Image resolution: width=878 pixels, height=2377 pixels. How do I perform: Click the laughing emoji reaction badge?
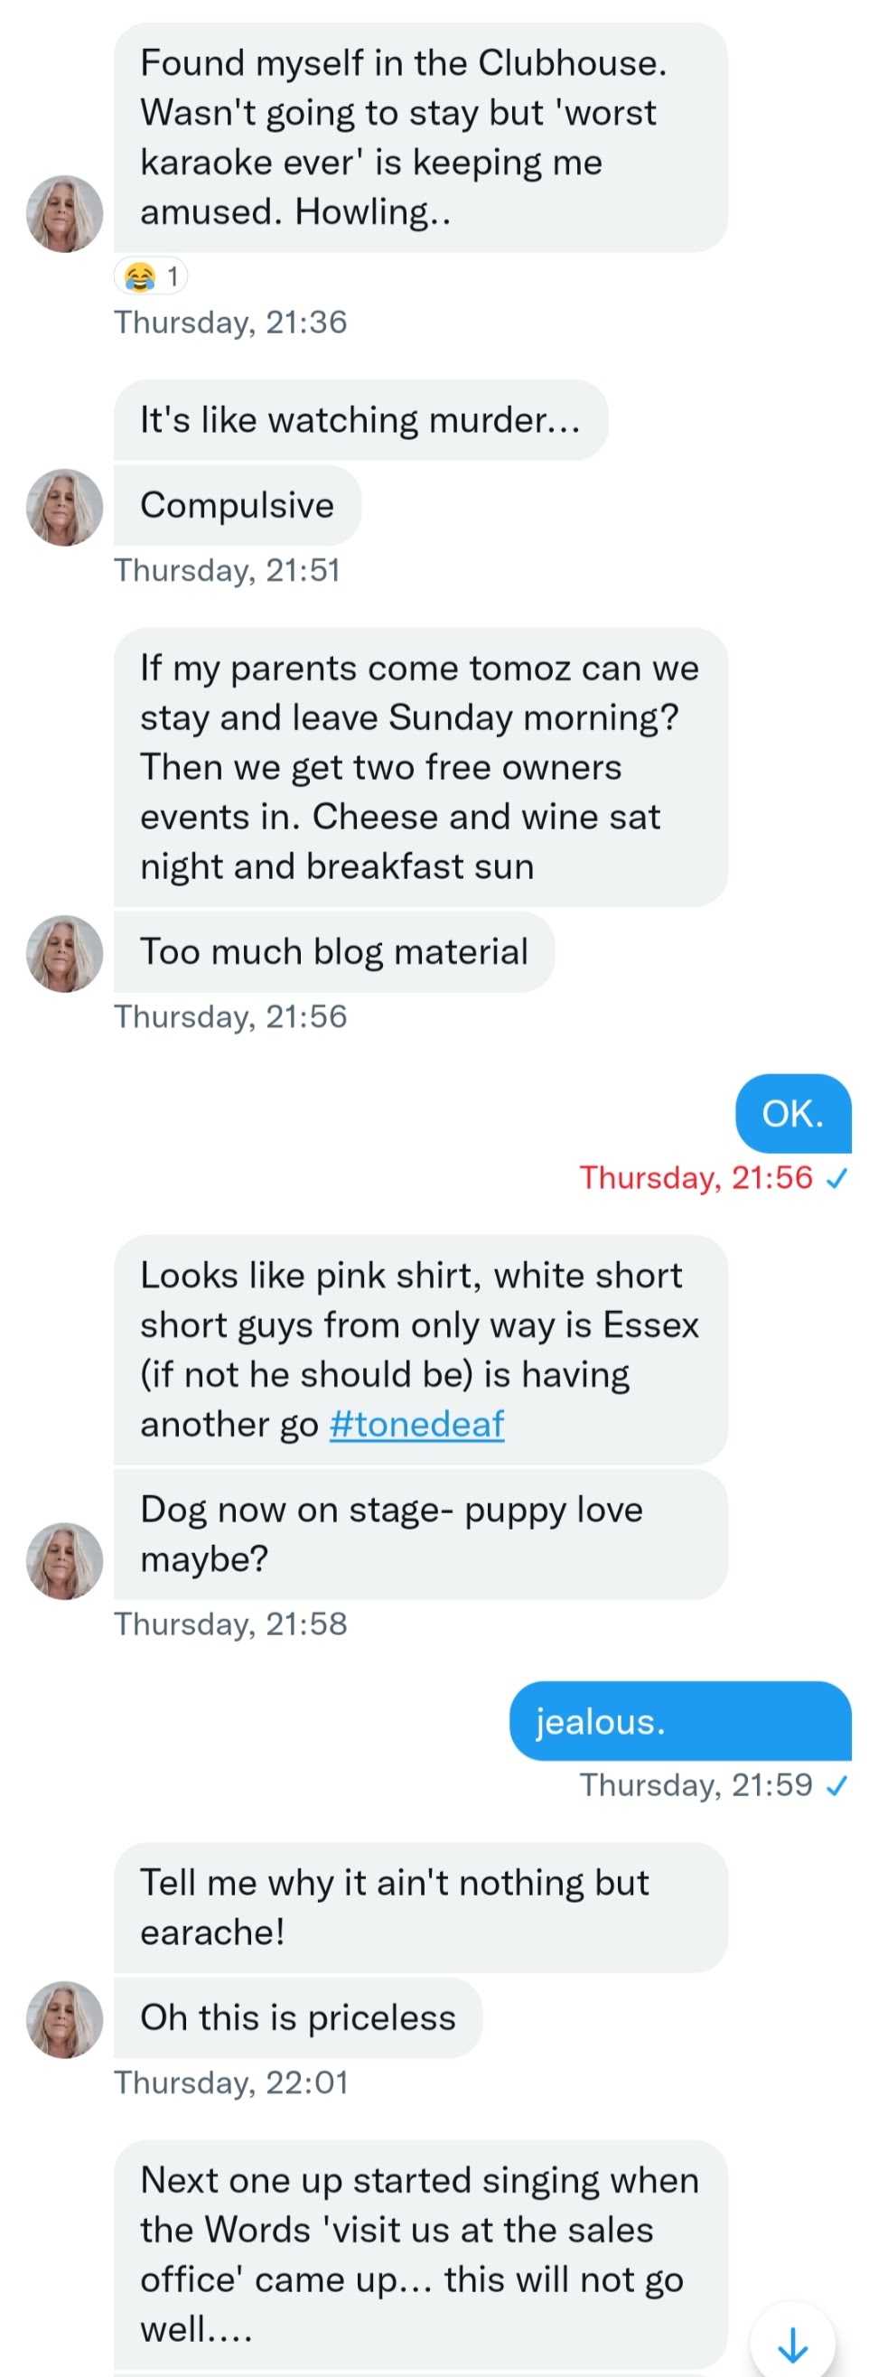pyautogui.click(x=150, y=276)
